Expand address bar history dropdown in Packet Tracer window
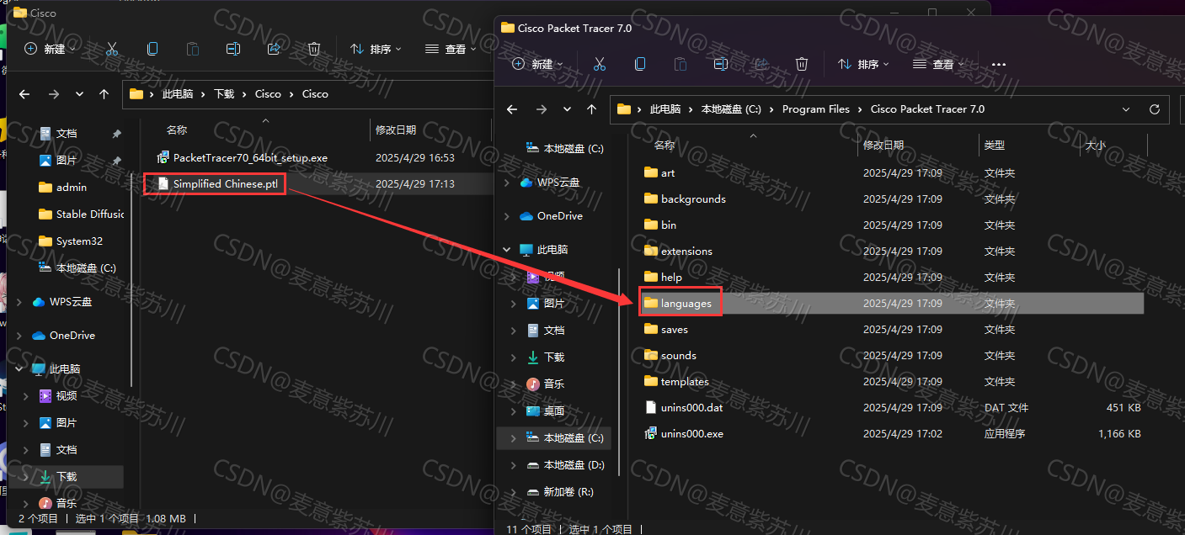 [x=1127, y=109]
